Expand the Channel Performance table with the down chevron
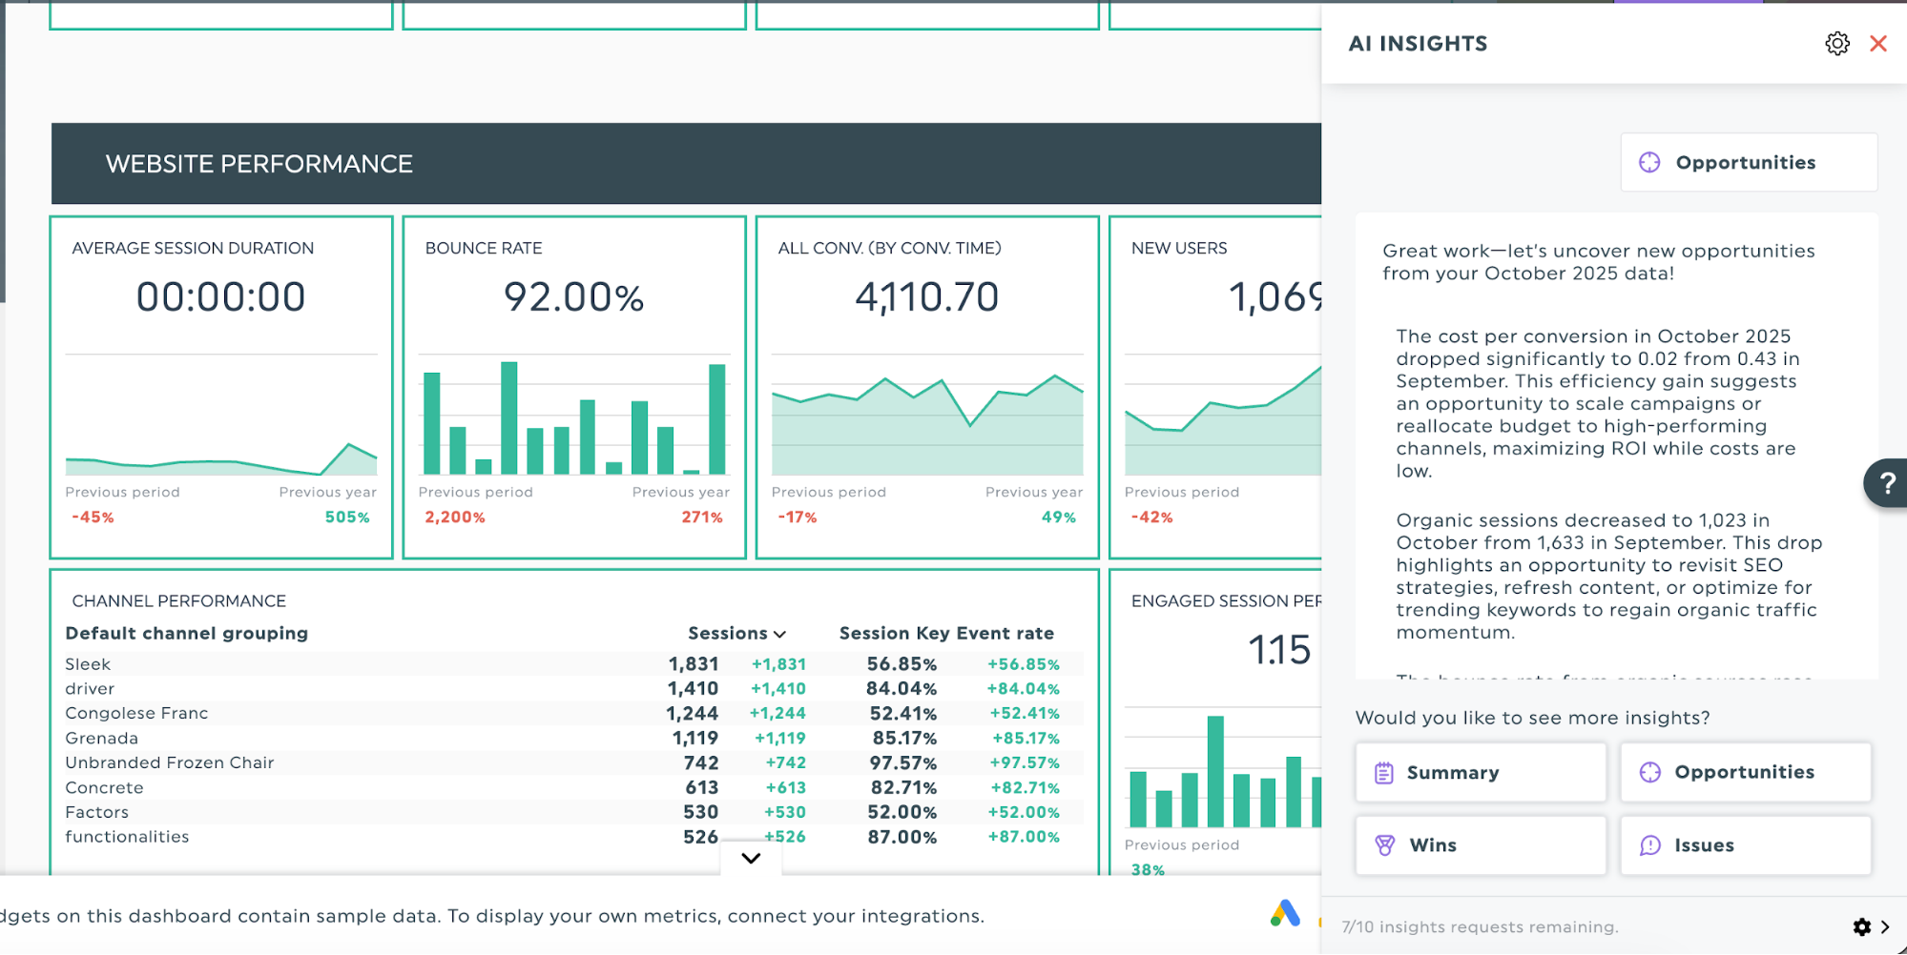The height and width of the screenshot is (955, 1907). point(750,858)
